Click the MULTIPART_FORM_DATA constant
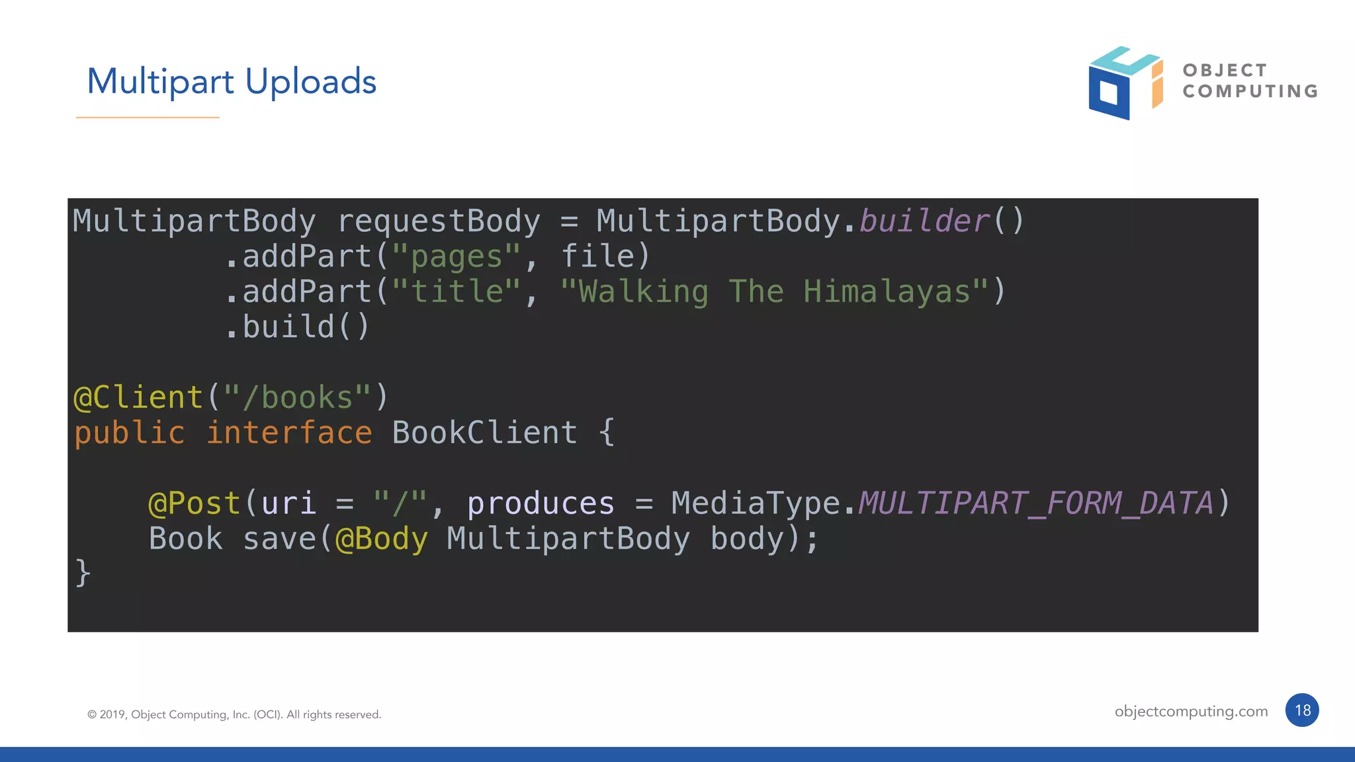The width and height of the screenshot is (1355, 762). pyautogui.click(x=1035, y=504)
